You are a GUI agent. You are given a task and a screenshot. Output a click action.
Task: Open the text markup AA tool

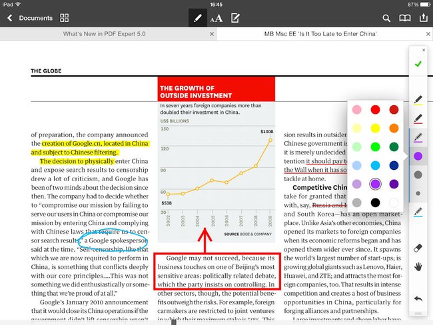(217, 19)
